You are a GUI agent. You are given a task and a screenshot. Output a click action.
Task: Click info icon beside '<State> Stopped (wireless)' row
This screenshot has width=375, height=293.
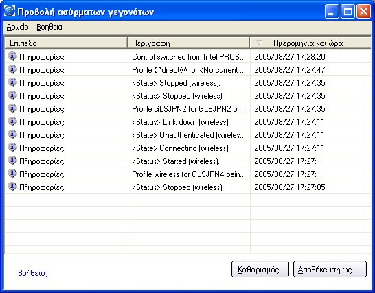click(12, 82)
